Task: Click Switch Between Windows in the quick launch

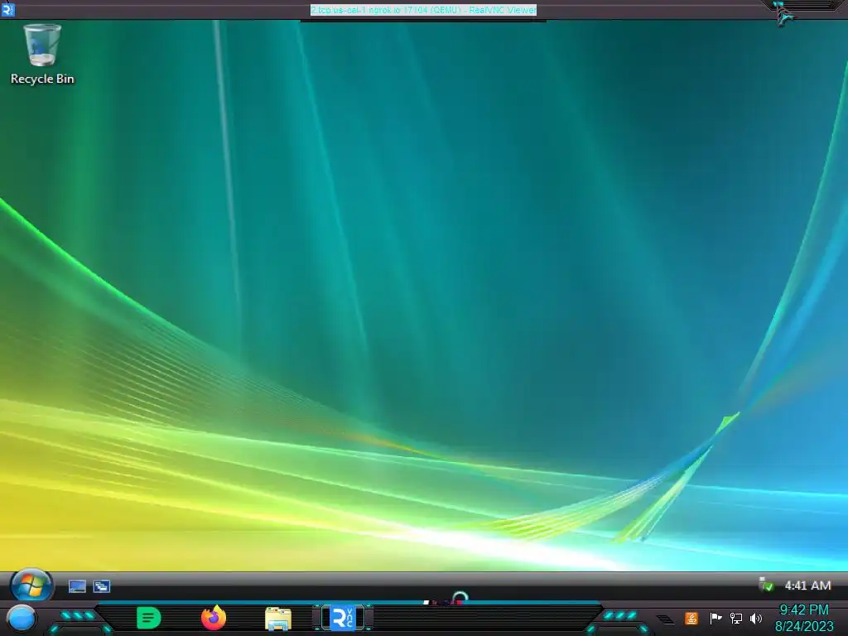Action: coord(102,586)
